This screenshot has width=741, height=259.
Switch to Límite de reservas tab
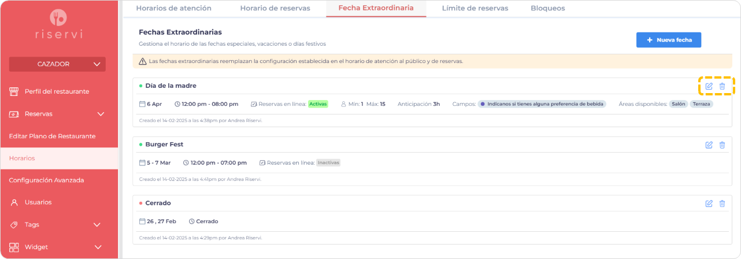(475, 8)
